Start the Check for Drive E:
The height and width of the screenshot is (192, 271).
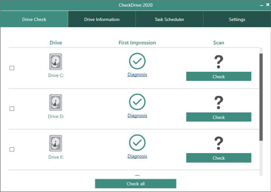(219, 158)
